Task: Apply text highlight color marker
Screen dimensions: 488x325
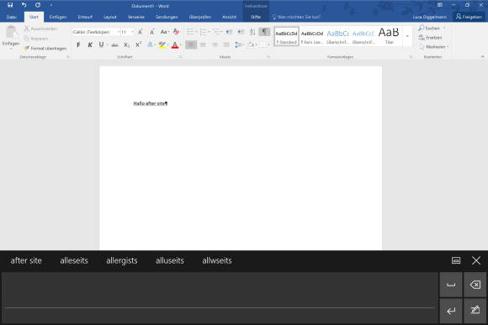Action: (162, 45)
